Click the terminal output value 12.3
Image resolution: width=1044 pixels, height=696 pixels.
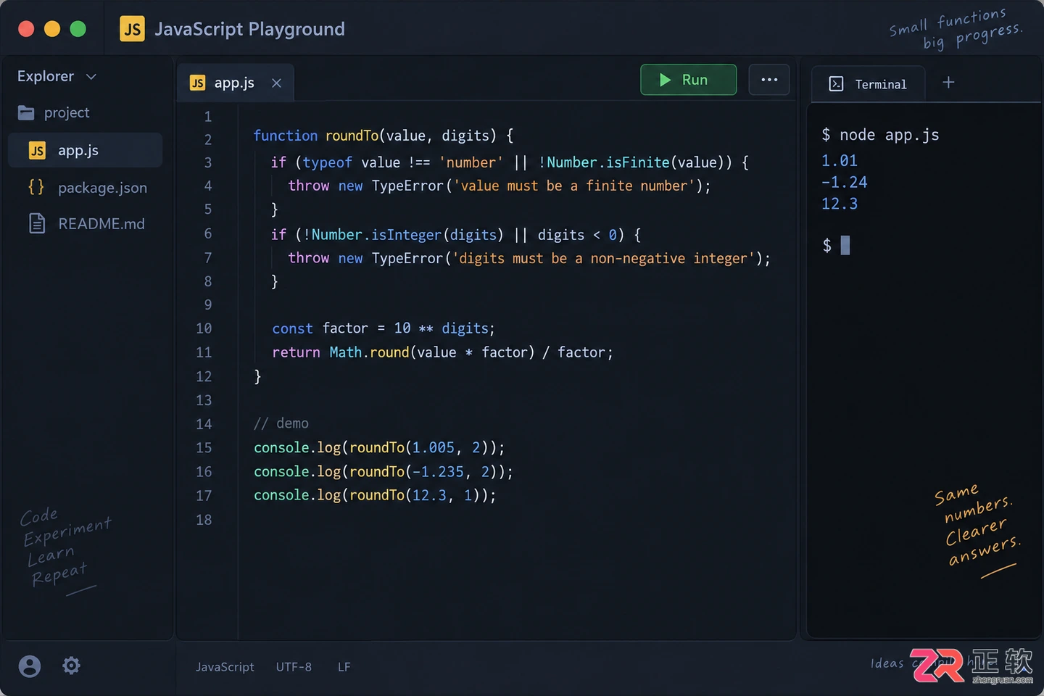[x=839, y=204]
